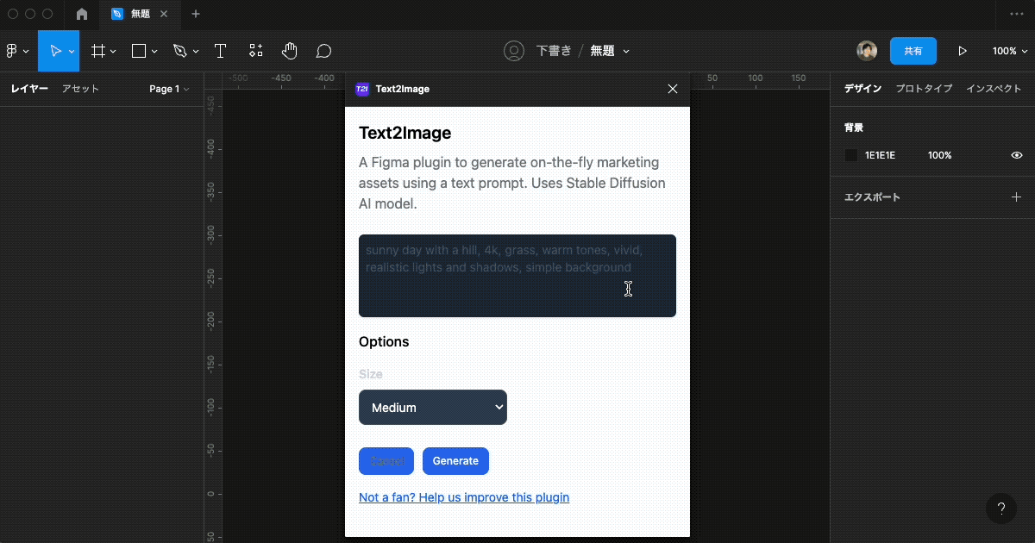Screen dimensions: 1035x543
Task: Toggle background visibility with the eye icon
Action: 1016,155
